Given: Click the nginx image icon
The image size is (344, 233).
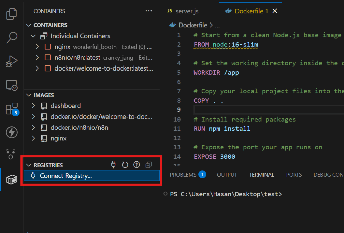Looking at the screenshot, I should click(44, 138).
